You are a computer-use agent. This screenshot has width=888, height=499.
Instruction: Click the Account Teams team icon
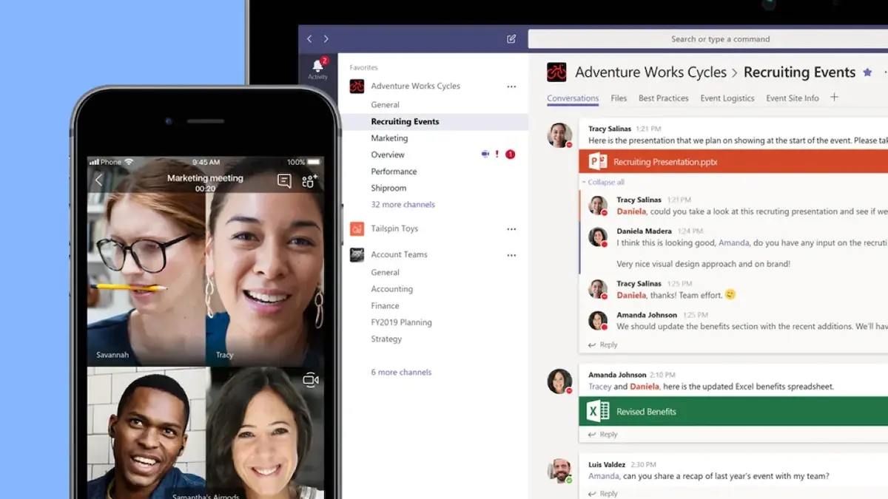pos(357,254)
